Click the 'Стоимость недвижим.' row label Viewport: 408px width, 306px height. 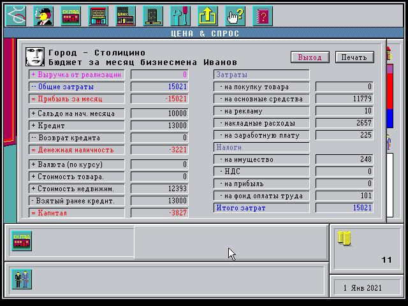pyautogui.click(x=76, y=189)
